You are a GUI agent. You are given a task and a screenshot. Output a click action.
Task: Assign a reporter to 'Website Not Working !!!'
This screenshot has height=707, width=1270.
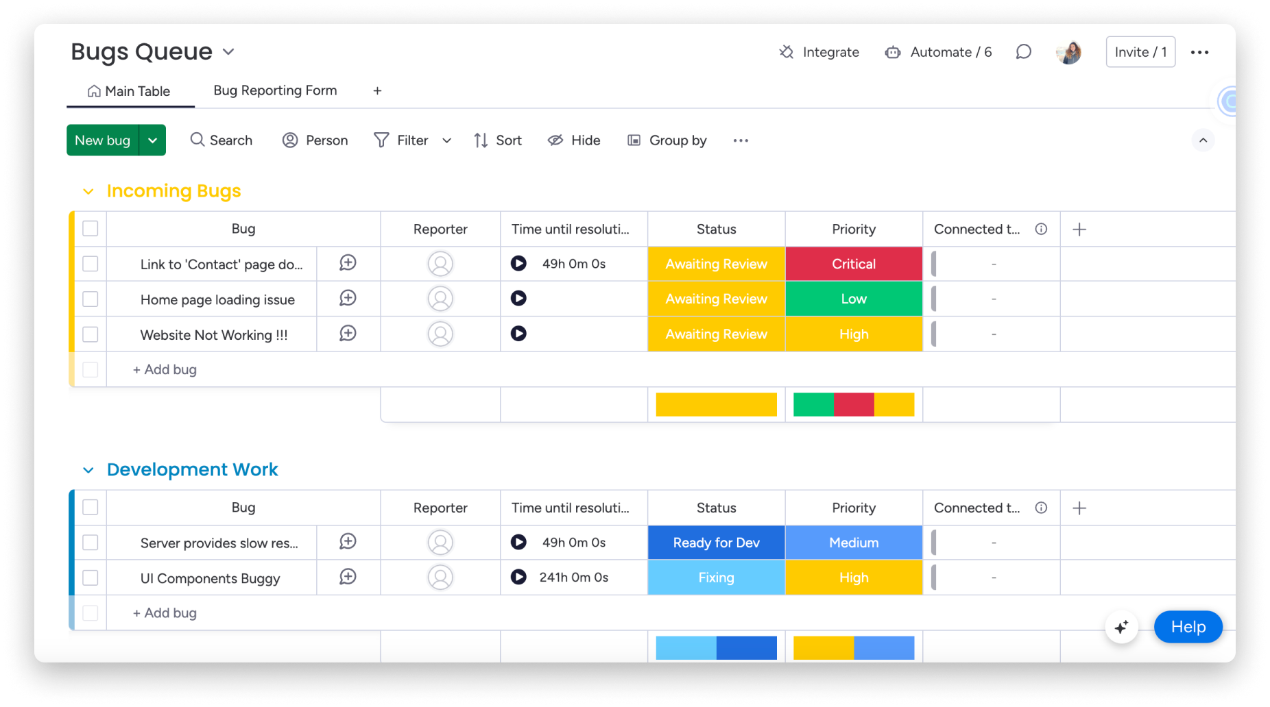(440, 334)
